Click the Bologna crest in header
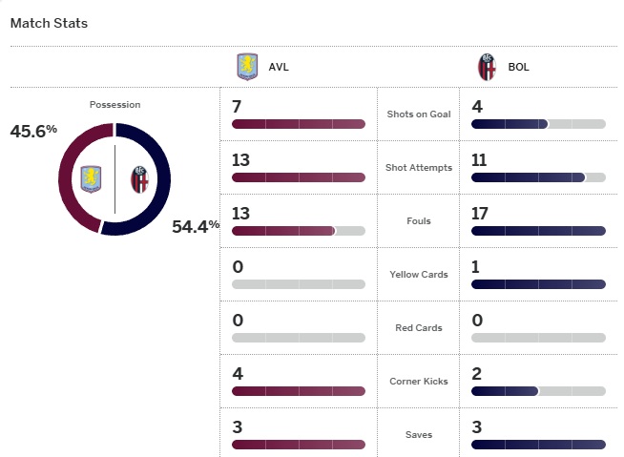This screenshot has height=457, width=624. (487, 67)
